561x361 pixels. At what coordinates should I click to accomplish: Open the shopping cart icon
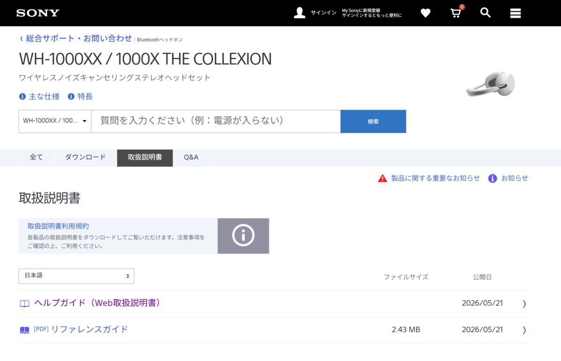(456, 13)
